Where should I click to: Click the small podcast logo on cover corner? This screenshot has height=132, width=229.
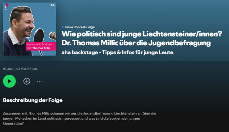(x=6, y=6)
